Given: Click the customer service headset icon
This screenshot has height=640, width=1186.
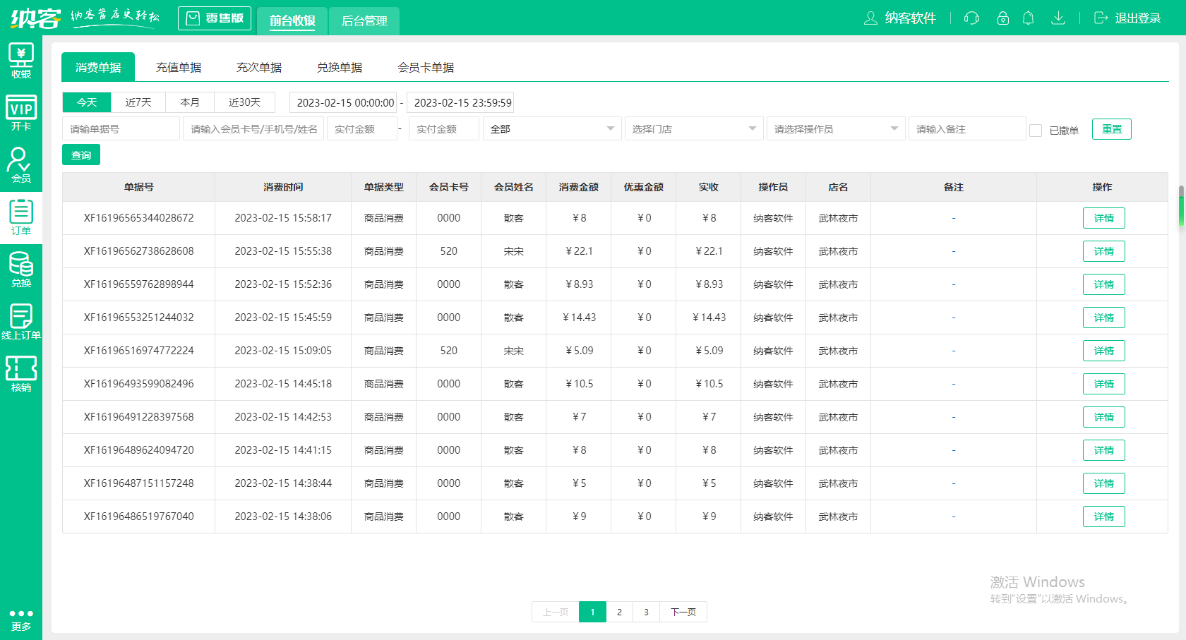Looking at the screenshot, I should (x=971, y=18).
